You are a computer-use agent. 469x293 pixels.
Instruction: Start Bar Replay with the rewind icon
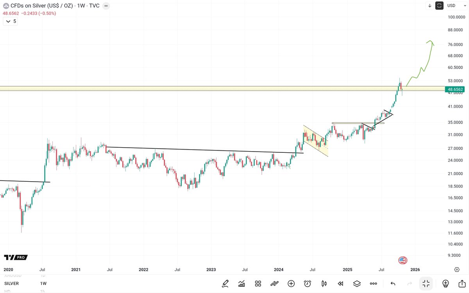pos(340,284)
